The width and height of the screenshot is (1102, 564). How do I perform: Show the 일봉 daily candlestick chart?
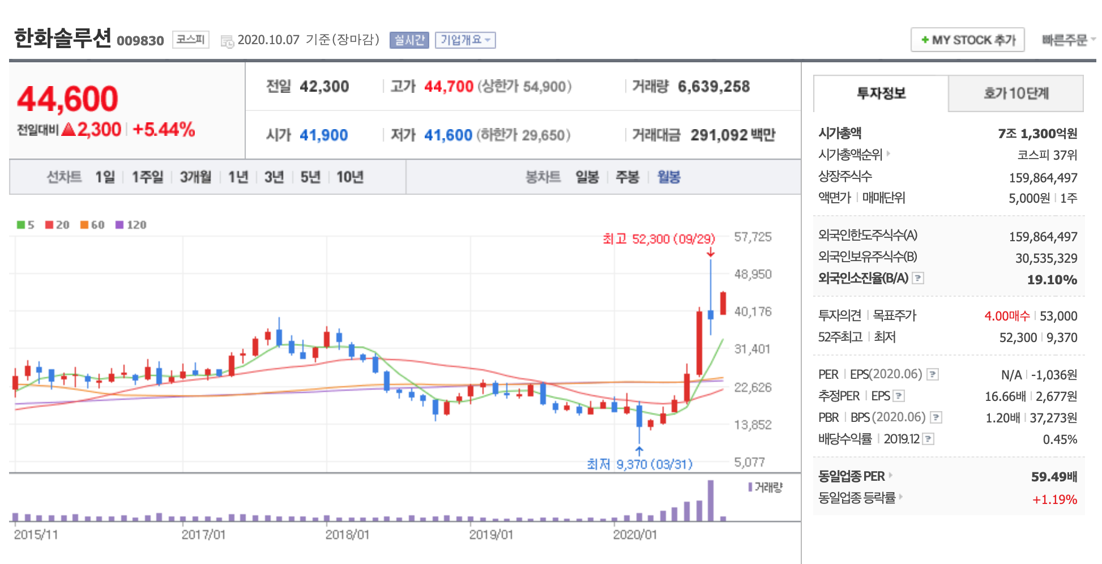click(587, 177)
